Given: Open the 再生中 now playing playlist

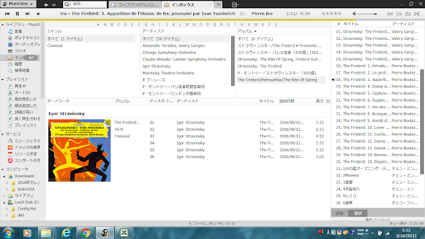Looking at the screenshot, I should tap(17, 86).
